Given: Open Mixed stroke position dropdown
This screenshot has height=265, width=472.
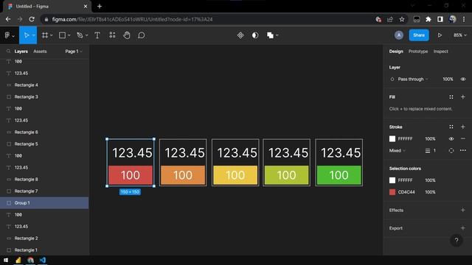Looking at the screenshot, I should tap(398, 150).
